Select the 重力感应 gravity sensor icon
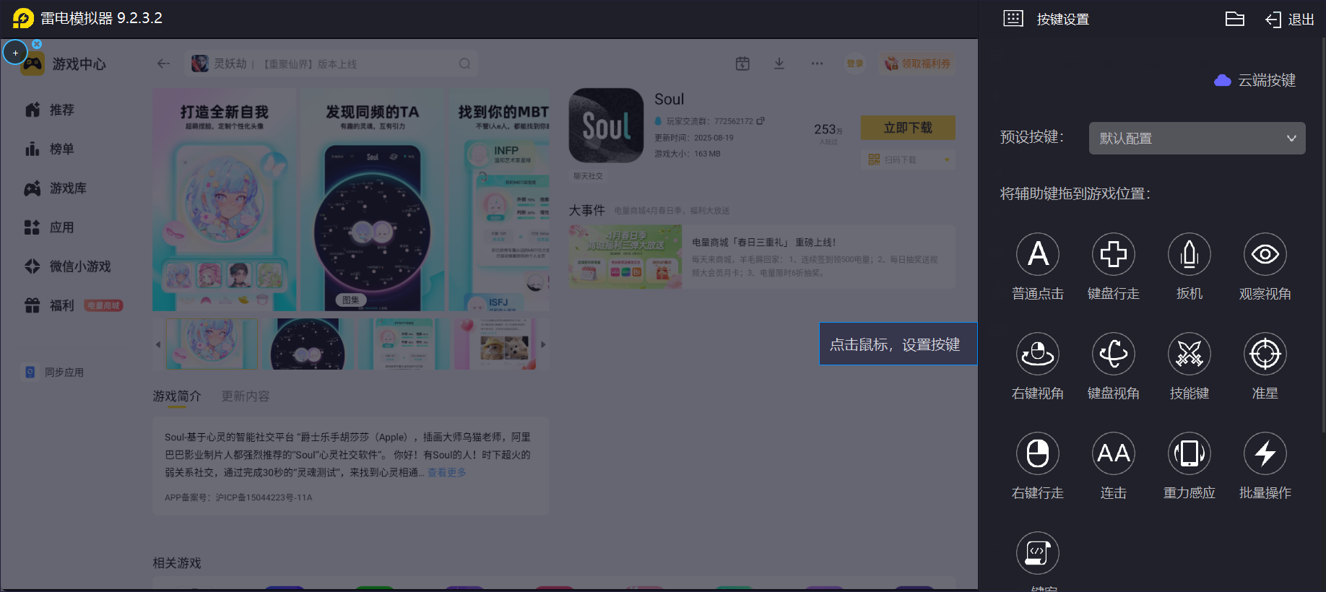This screenshot has width=1326, height=592. pyautogui.click(x=1189, y=453)
